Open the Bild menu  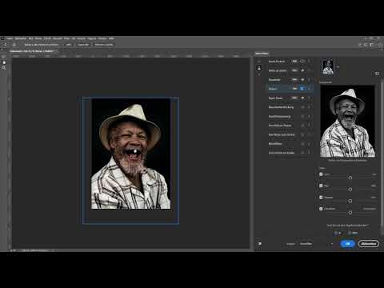click(x=30, y=38)
